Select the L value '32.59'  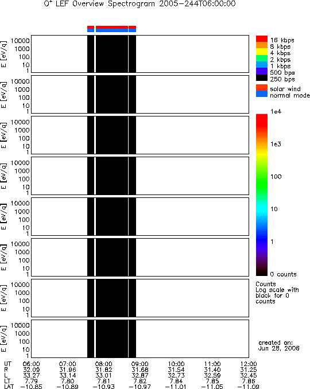[212, 375]
